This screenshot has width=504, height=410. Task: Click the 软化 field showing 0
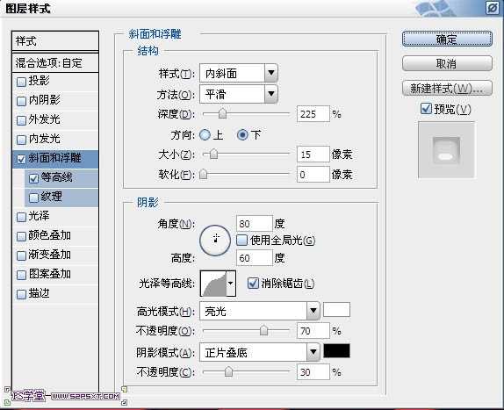[x=313, y=175]
